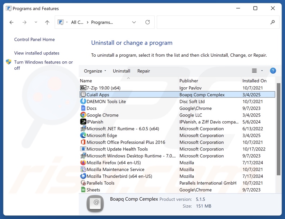Image resolution: width=285 pixels, height=219 pixels.
Task: Click the Microsoft Office Professional Plus icon
Action: (x=83, y=142)
